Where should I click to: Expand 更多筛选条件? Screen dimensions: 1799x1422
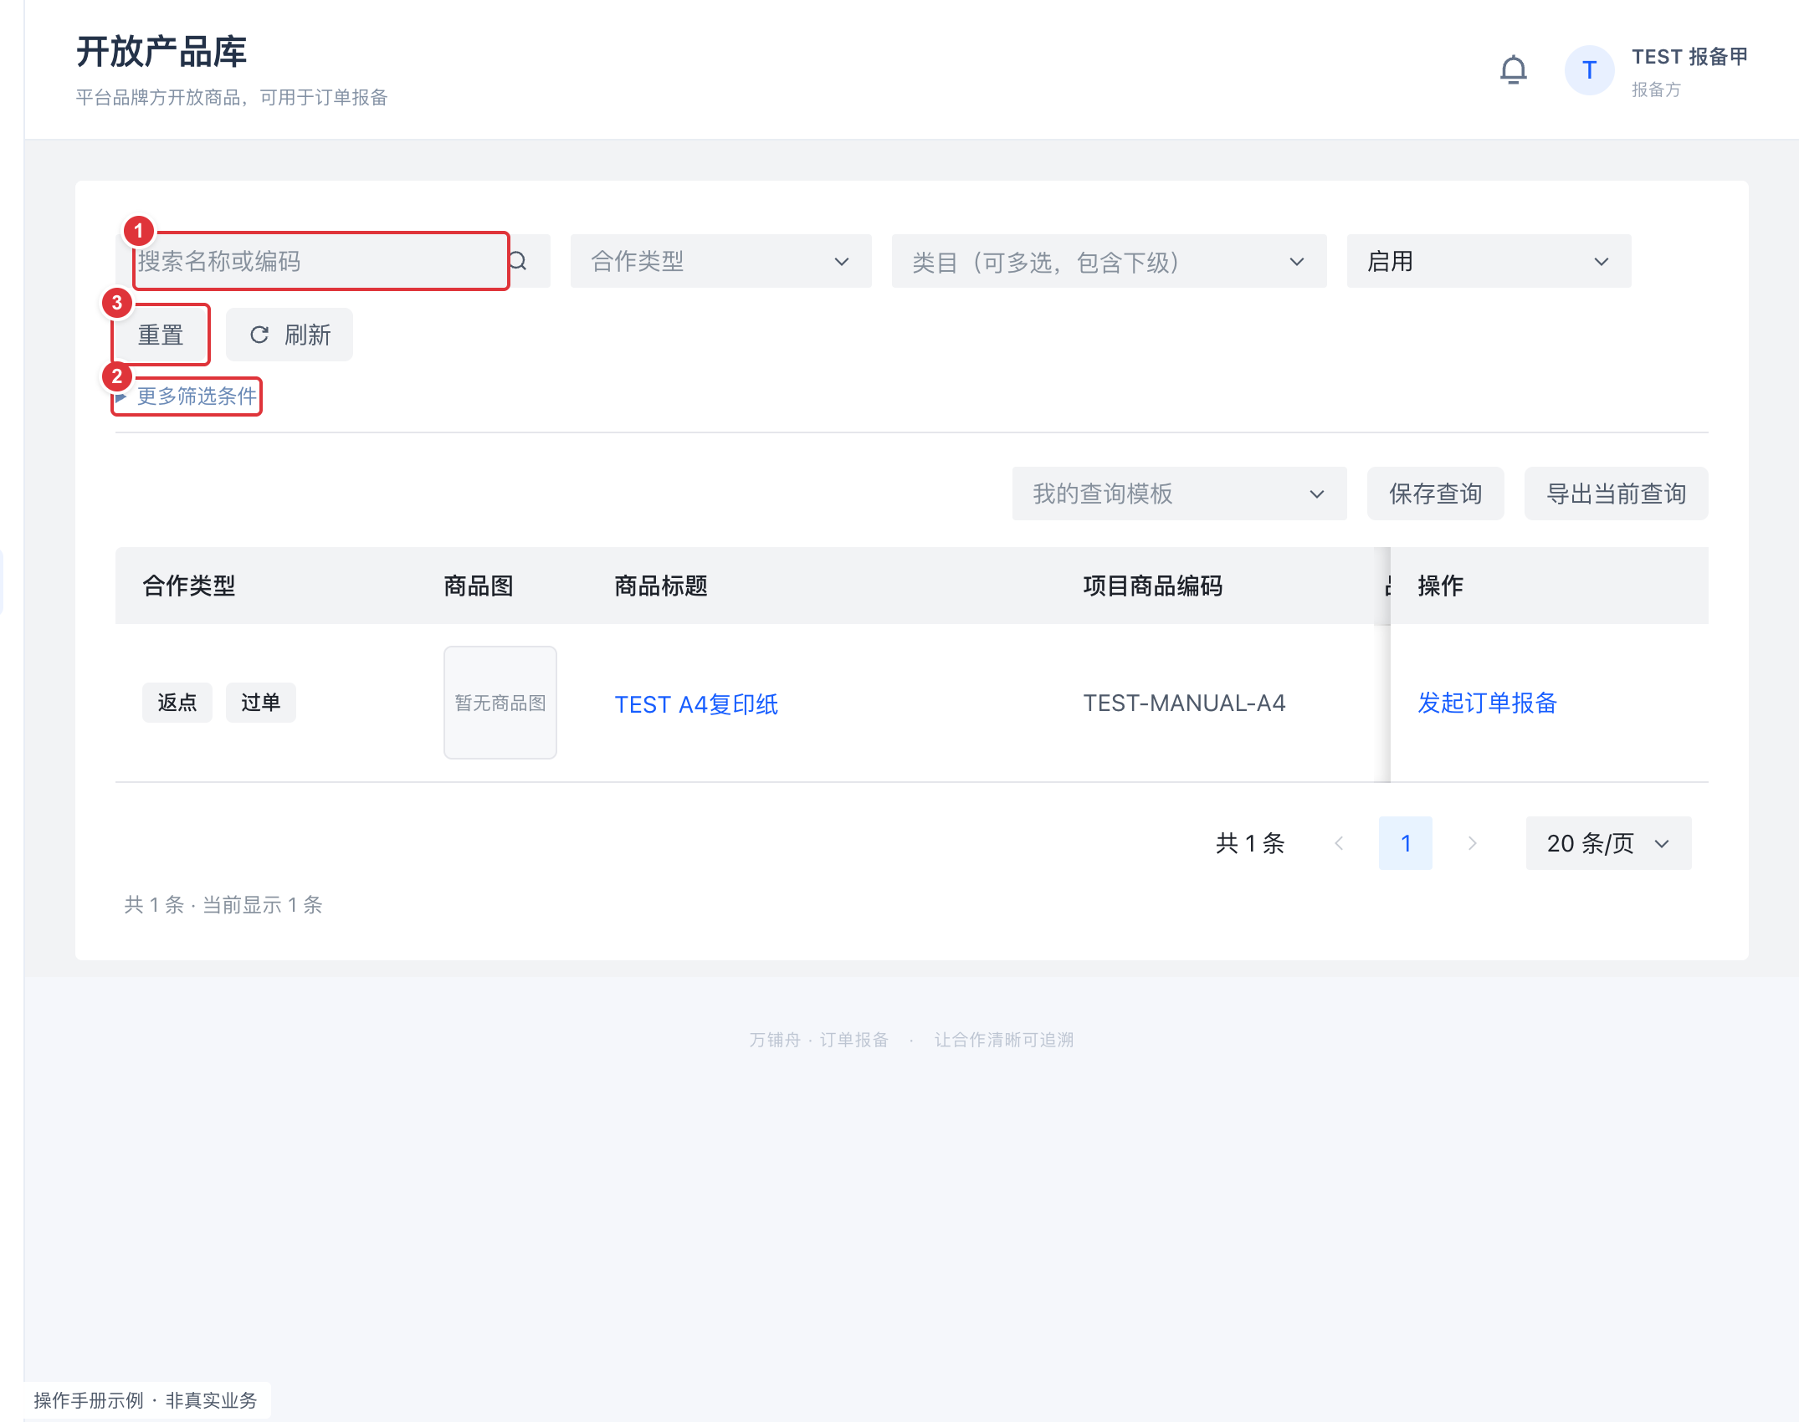187,396
